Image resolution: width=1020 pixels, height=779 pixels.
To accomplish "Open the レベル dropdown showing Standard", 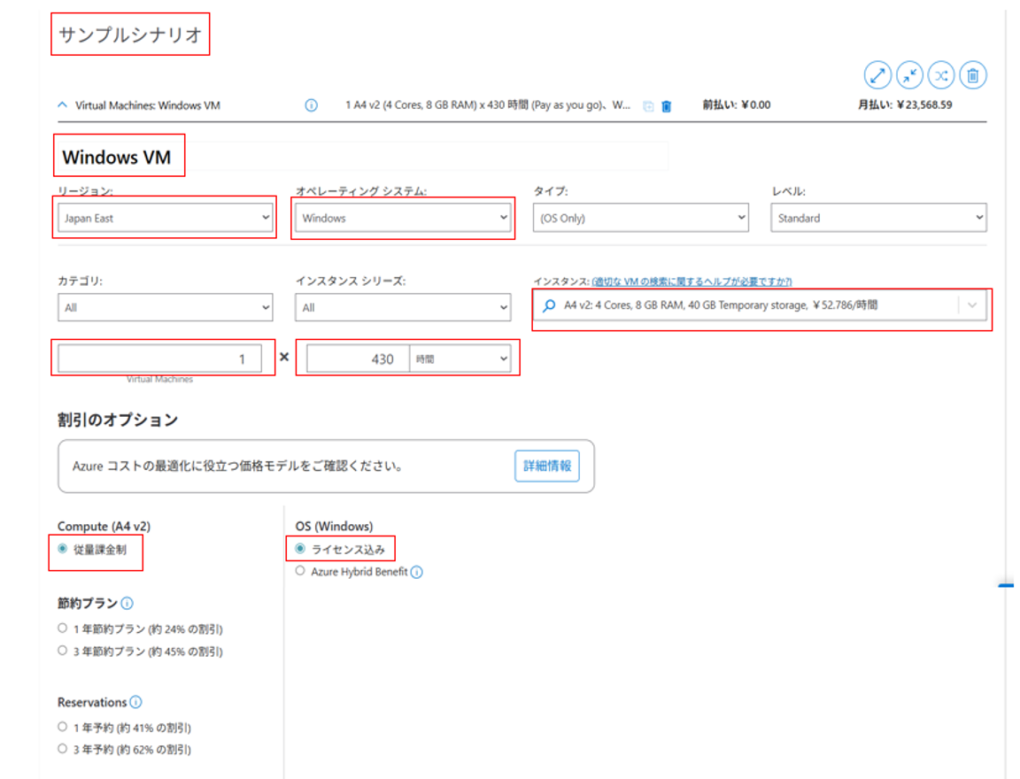I will (x=878, y=218).
